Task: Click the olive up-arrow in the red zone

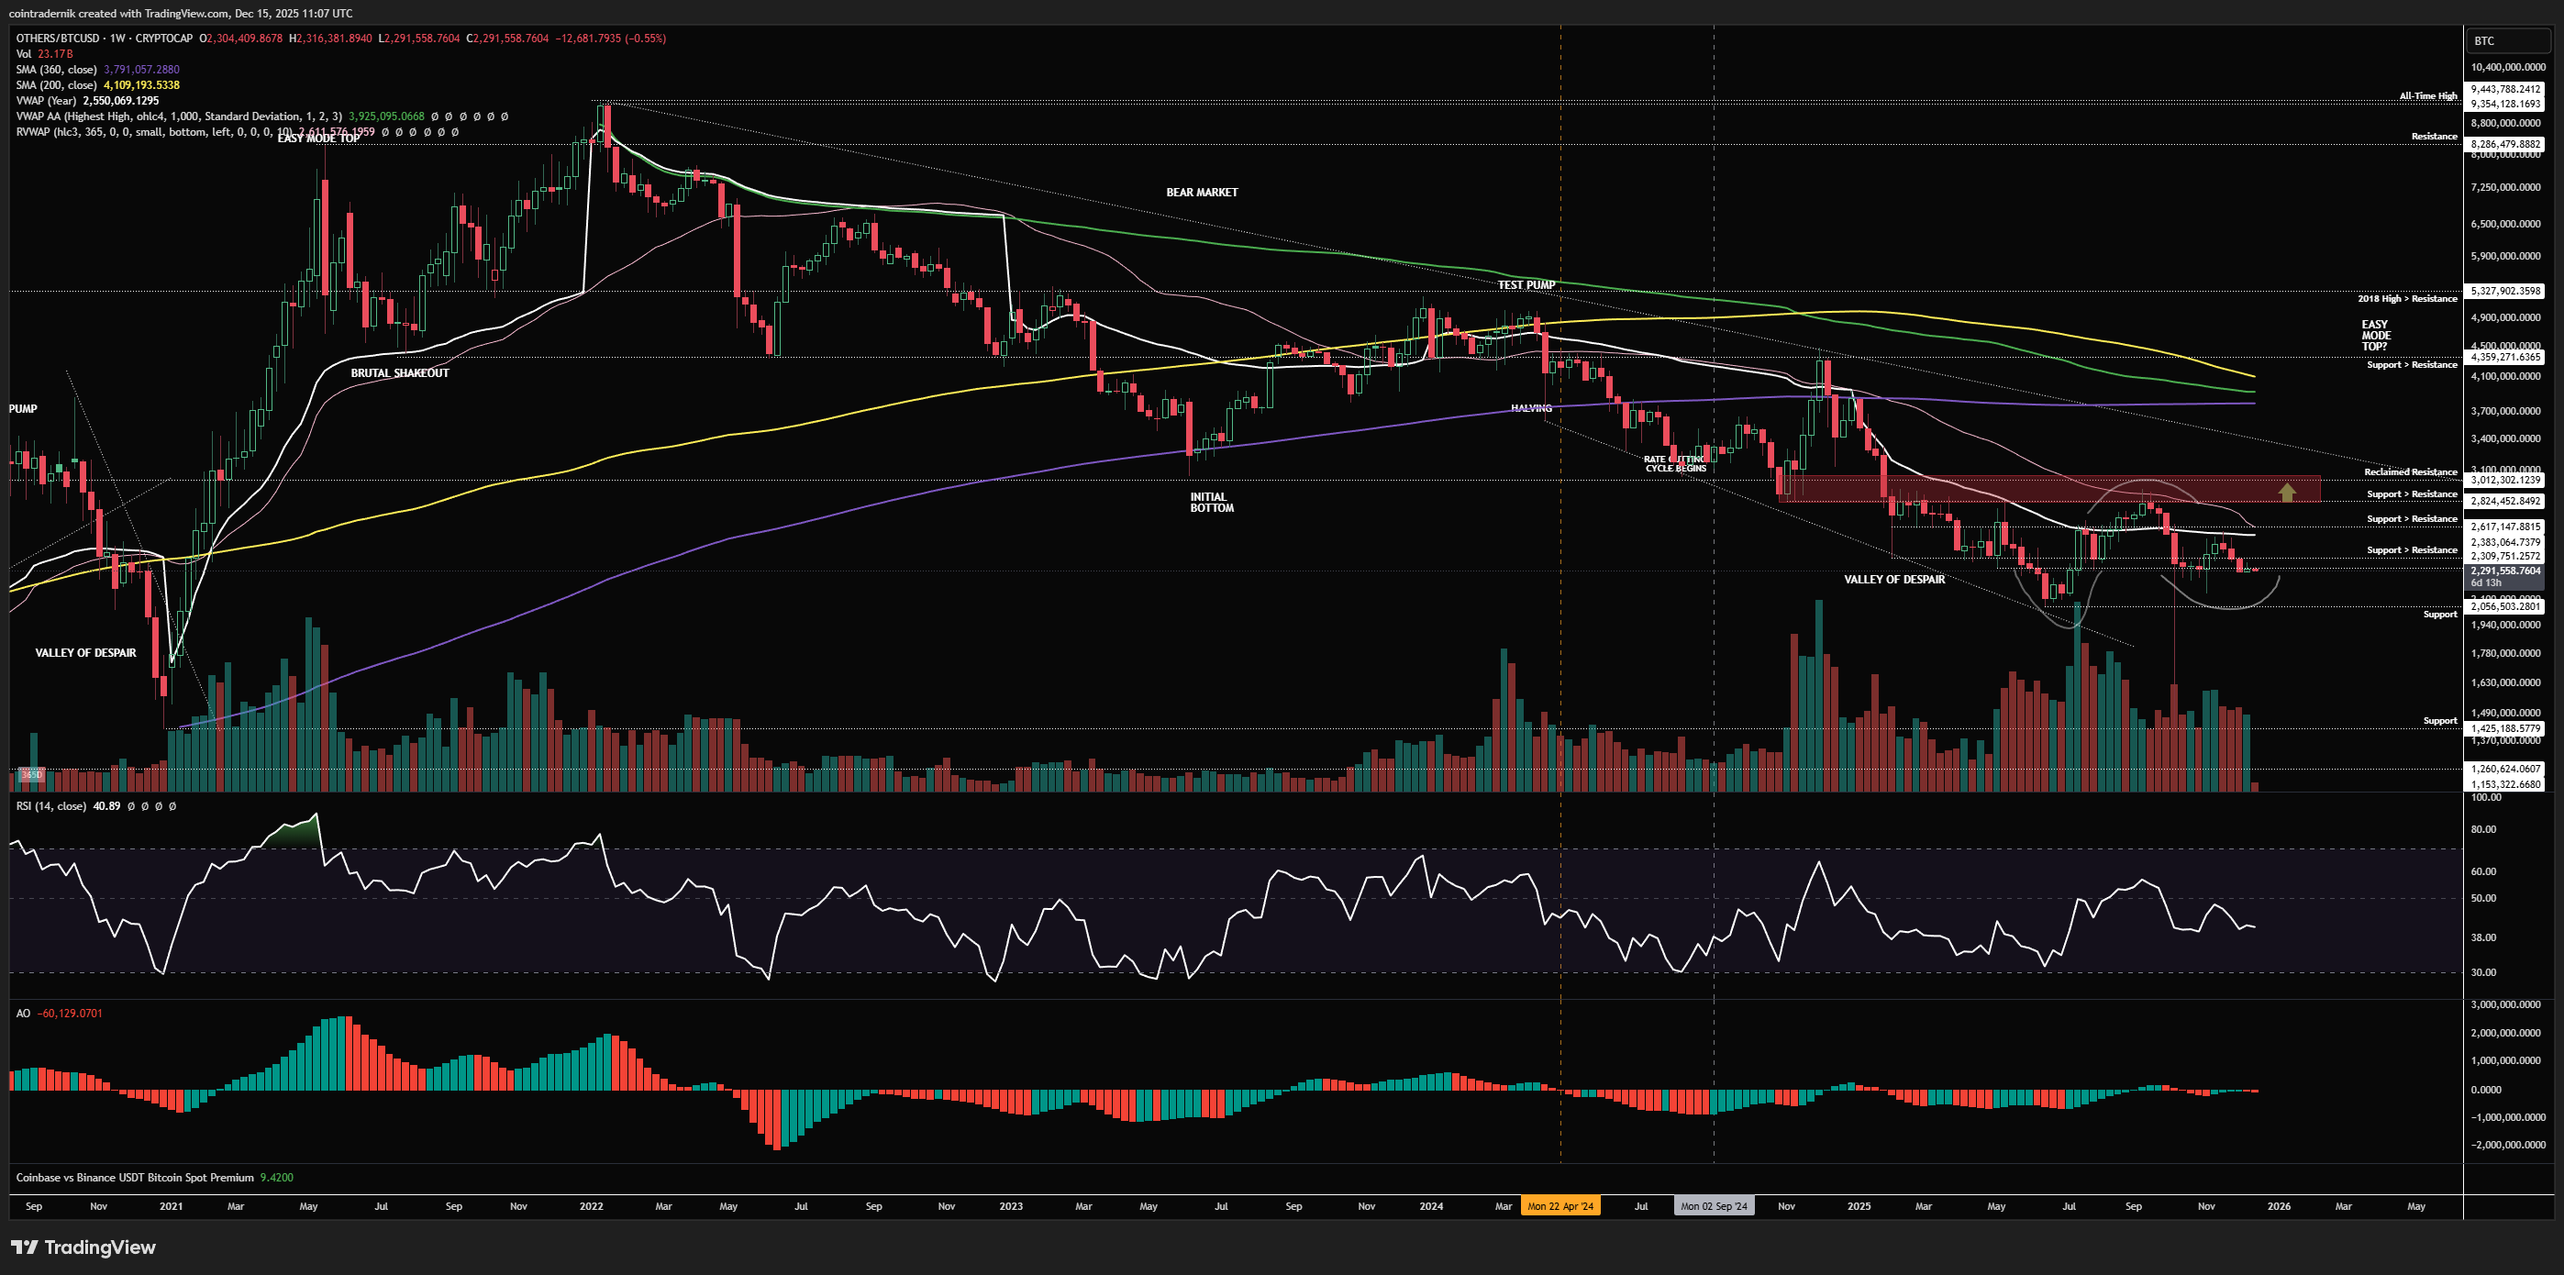Action: point(2287,492)
